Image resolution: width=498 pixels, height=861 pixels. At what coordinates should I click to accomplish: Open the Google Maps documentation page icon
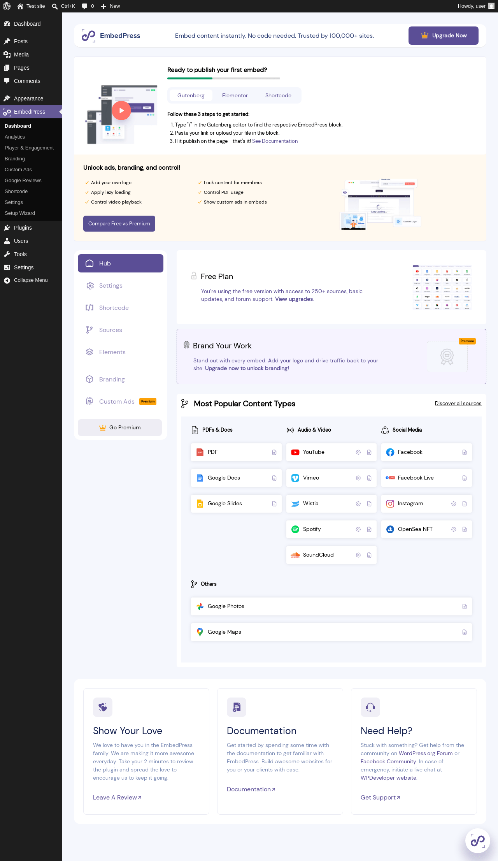[465, 632]
